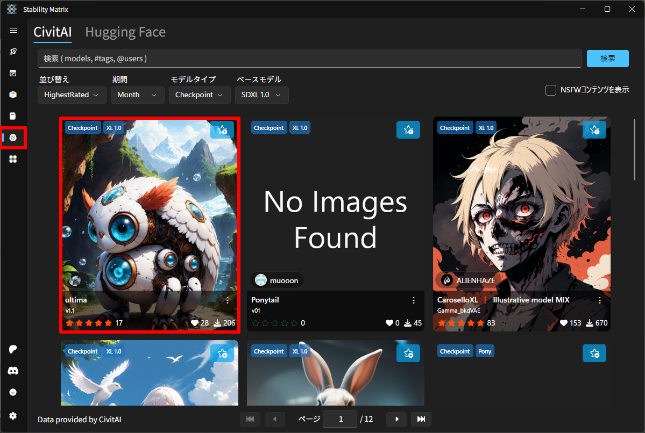
Task: Go to the first page
Action: tap(250, 419)
